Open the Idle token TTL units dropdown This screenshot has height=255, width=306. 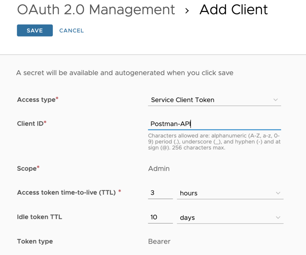230,218
